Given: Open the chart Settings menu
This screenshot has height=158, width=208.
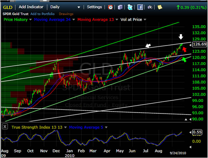Looking at the screenshot, I should tap(94, 7).
